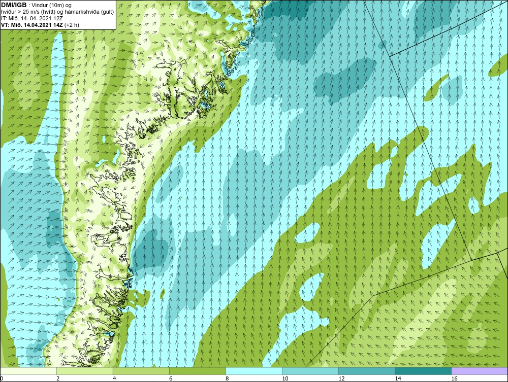
Task: Click the legend scale label '10'
Action: [285, 378]
